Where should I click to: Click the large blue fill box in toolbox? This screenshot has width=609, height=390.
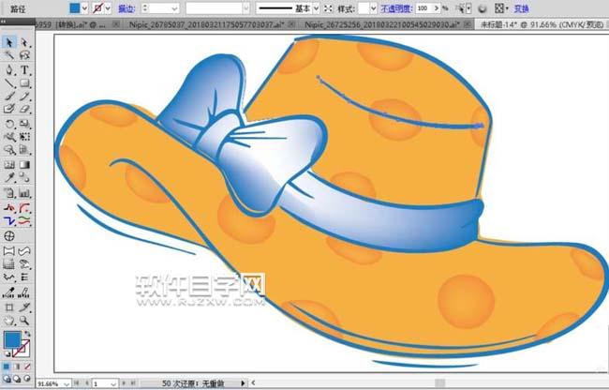pos(12,339)
